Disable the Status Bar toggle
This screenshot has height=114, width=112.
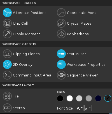click(61, 54)
